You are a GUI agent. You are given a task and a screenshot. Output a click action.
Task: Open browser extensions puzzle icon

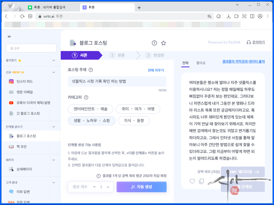click(219, 16)
